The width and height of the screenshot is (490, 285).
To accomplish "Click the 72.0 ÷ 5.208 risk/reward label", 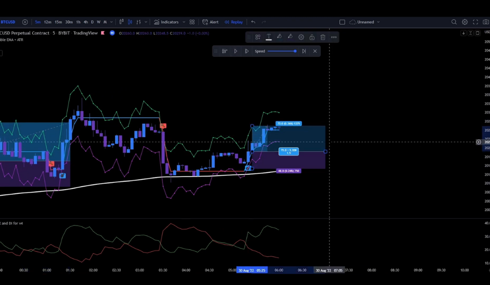I will [289, 152].
